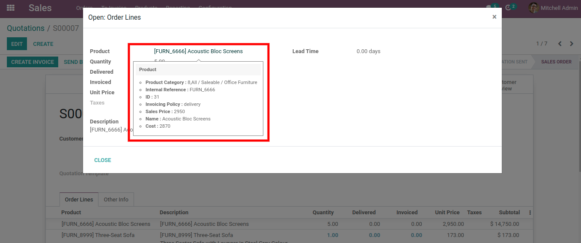Switch to the Other Info tab
Viewport: 581px width, 243px height.
(x=116, y=200)
